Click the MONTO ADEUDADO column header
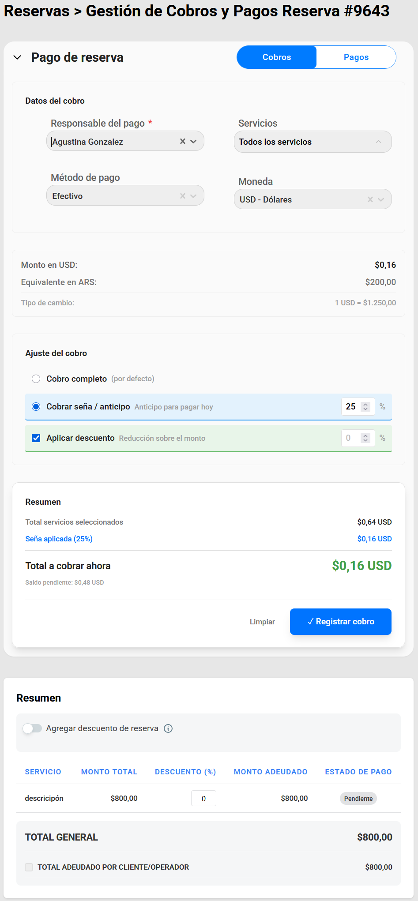 click(x=271, y=772)
